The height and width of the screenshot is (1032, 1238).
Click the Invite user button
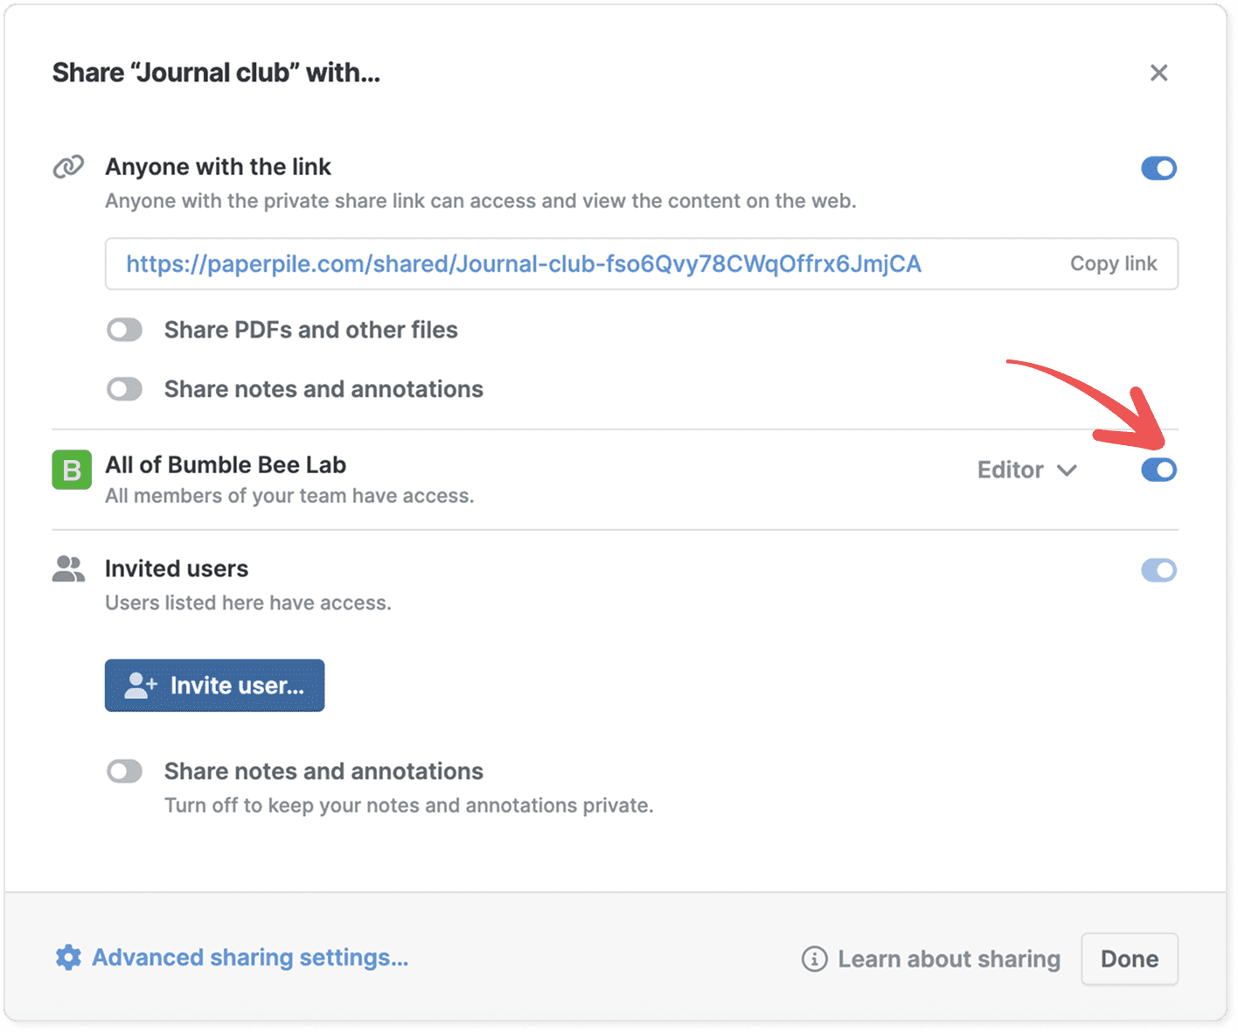(x=214, y=686)
